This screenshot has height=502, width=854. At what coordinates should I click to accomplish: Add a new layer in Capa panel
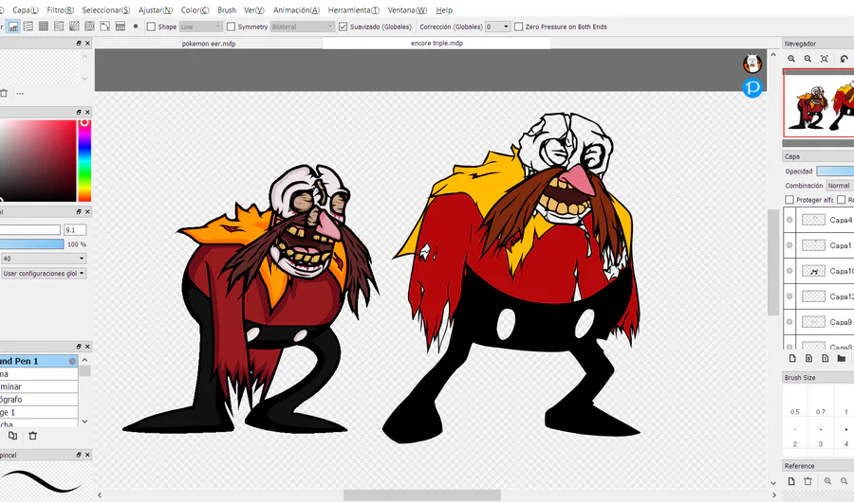tap(792, 358)
